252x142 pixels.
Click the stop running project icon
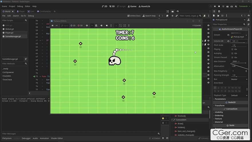(219, 6)
